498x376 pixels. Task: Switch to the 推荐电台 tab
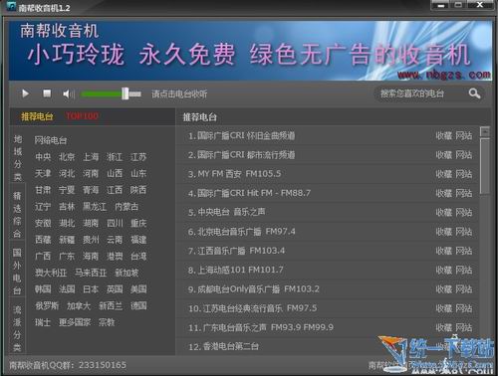(x=37, y=116)
